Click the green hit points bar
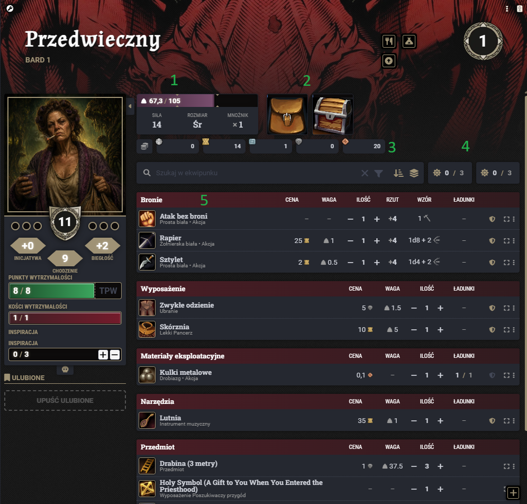This screenshot has width=527, height=504. click(x=52, y=291)
